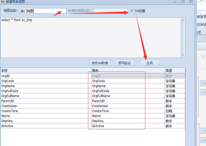The height and width of the screenshot is (146, 206).
Task: Select the 日期 type cell for CreateTime
Action: (175, 111)
